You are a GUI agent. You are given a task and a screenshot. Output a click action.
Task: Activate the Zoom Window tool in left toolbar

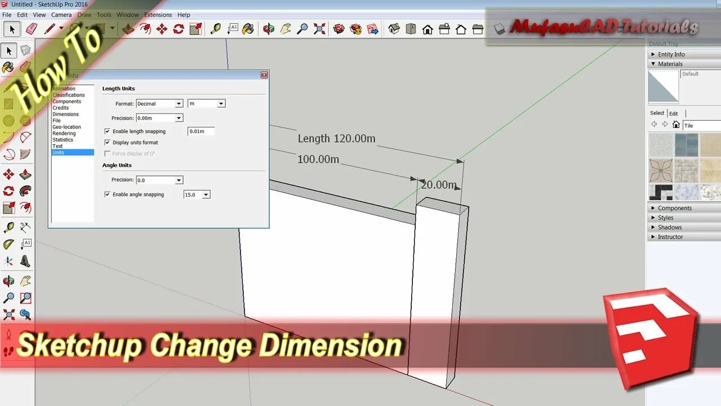(25, 297)
